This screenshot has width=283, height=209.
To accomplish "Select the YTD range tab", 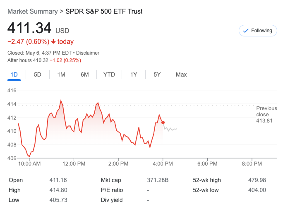I will click(109, 74).
